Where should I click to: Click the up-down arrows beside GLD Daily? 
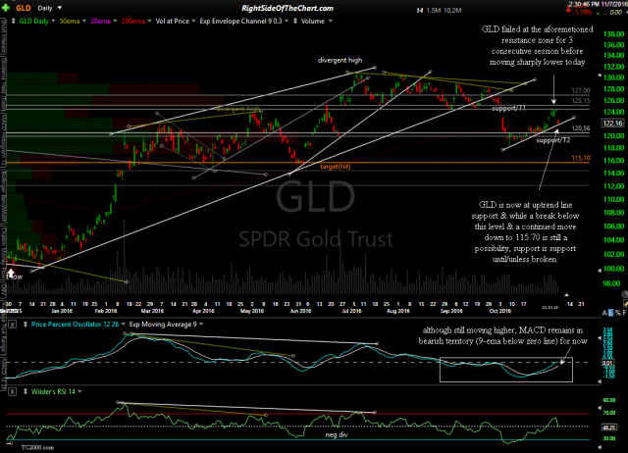pyautogui.click(x=13, y=21)
